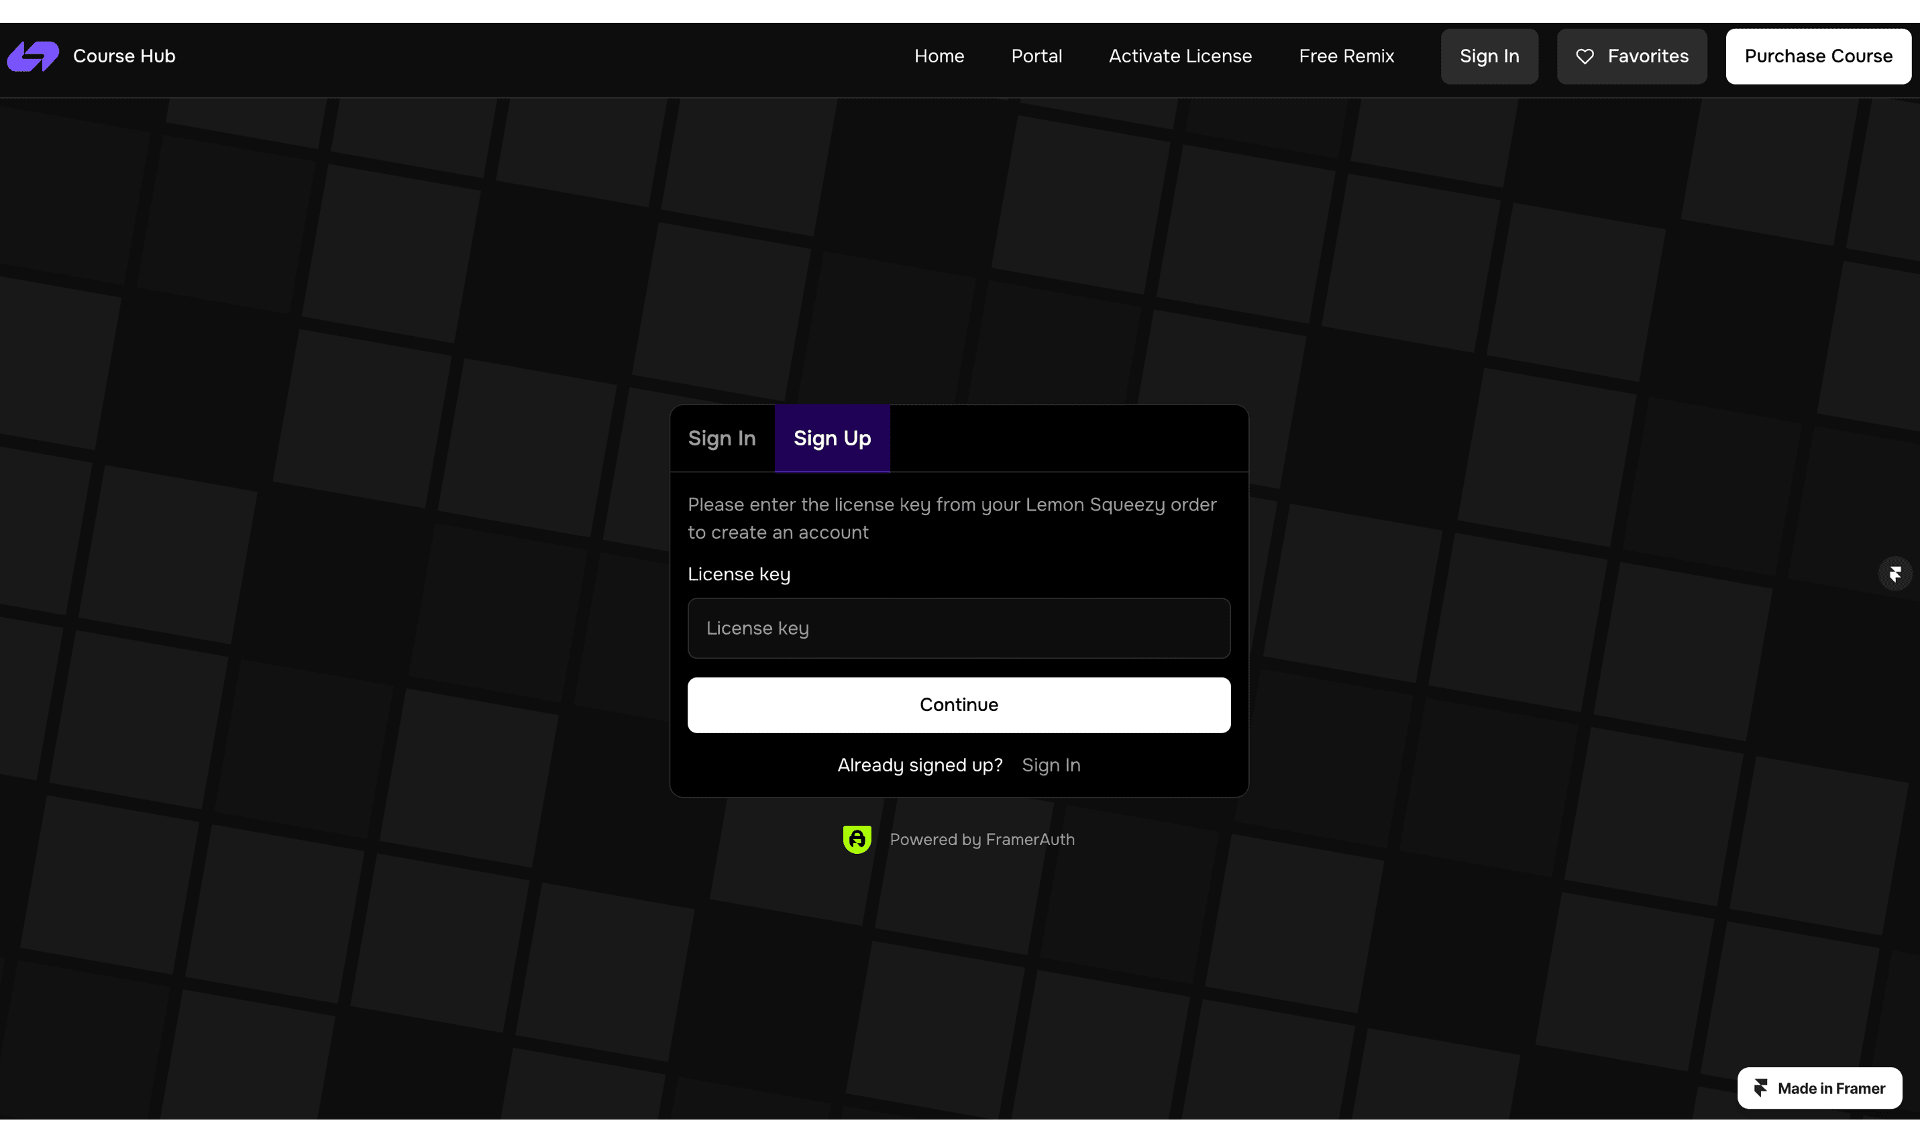Click the white Purchase Course button
This screenshot has height=1143, width=1920.
1817,56
